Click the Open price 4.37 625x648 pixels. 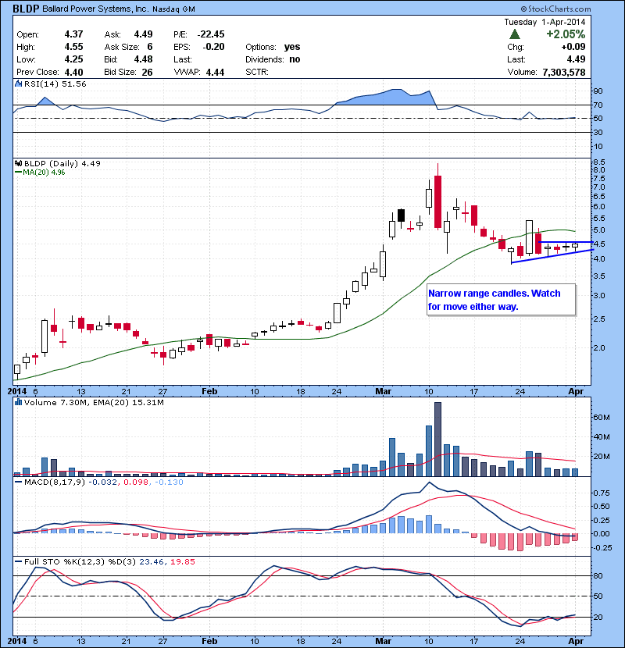[x=73, y=34]
